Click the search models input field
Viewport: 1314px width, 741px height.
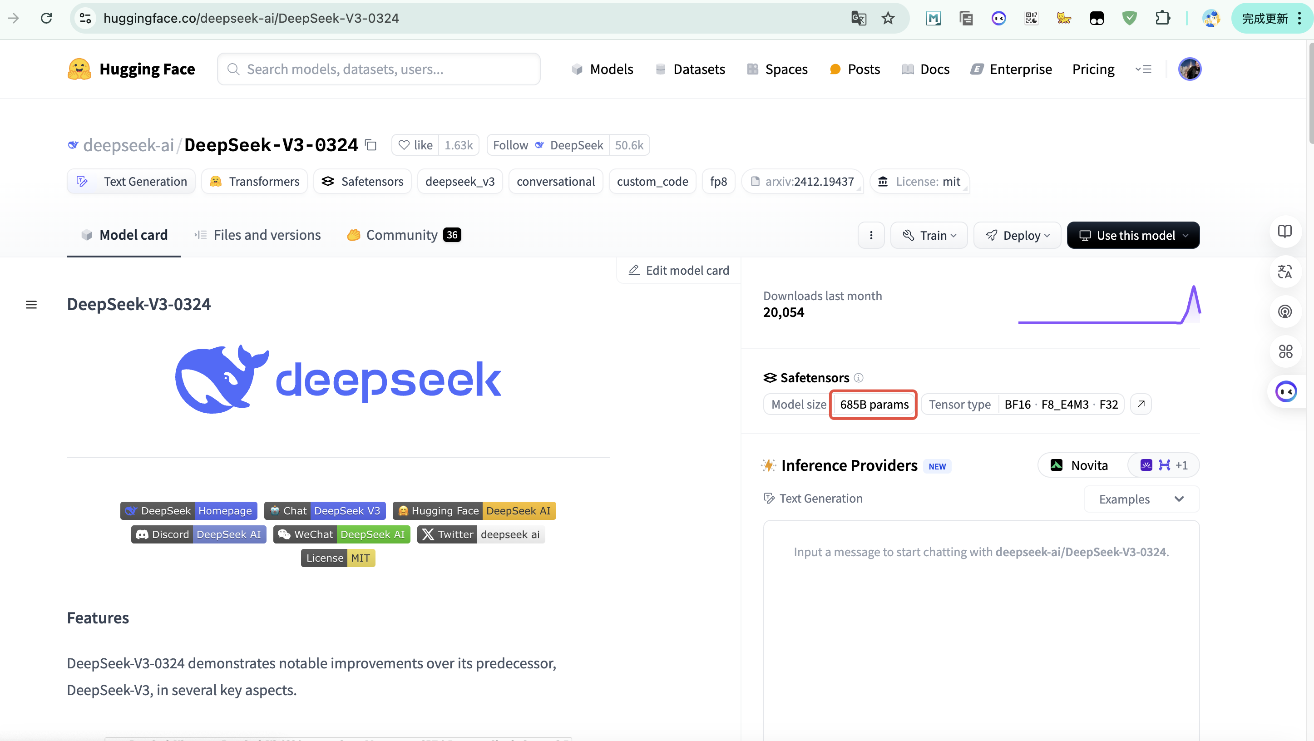tap(379, 69)
